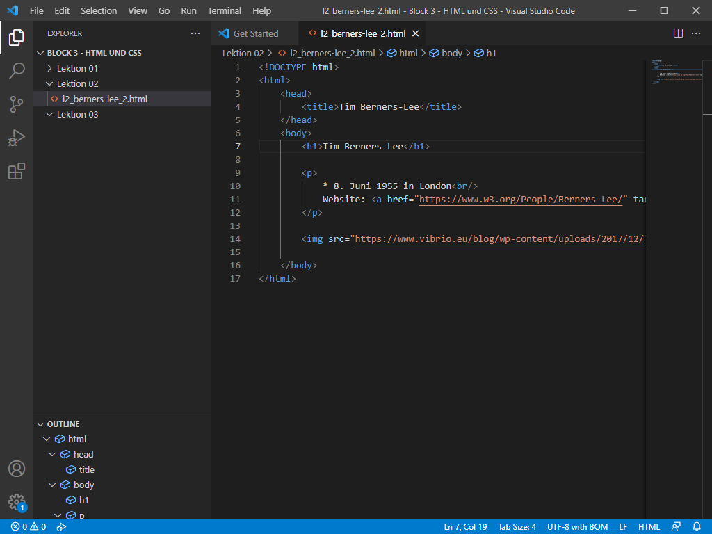
Task: Switch to the Get Started tab
Action: click(x=255, y=33)
